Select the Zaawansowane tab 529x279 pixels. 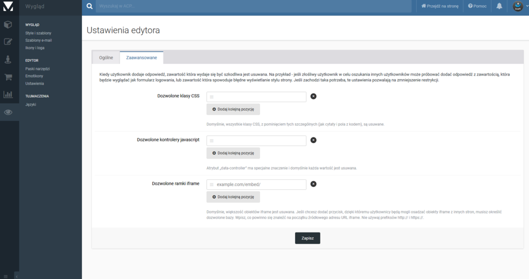click(141, 58)
